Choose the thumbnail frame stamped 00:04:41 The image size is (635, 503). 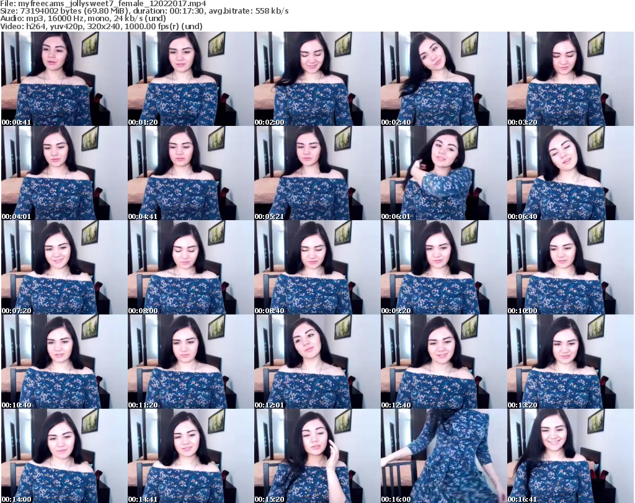(x=191, y=173)
